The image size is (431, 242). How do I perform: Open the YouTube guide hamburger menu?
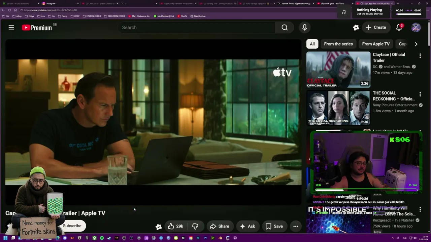point(11,28)
